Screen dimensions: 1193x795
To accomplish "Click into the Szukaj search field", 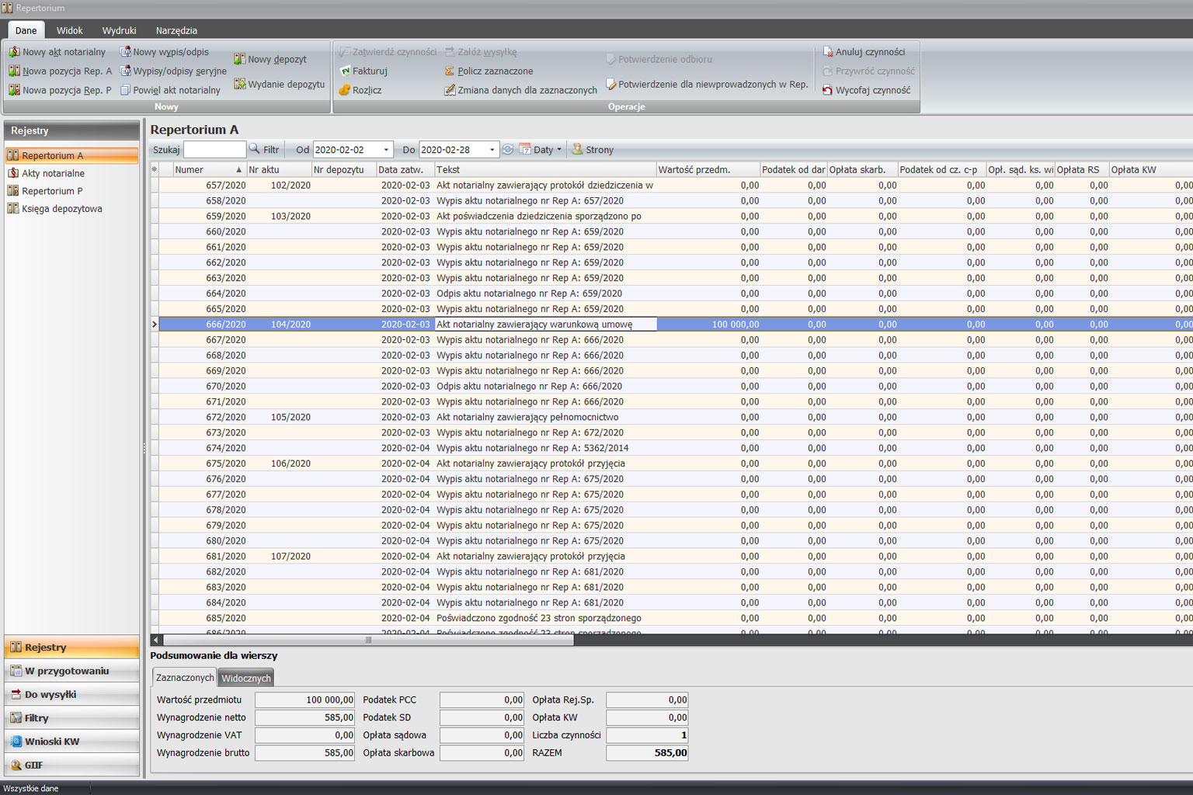I will [x=214, y=149].
